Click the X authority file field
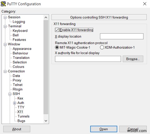 coord(88,59)
